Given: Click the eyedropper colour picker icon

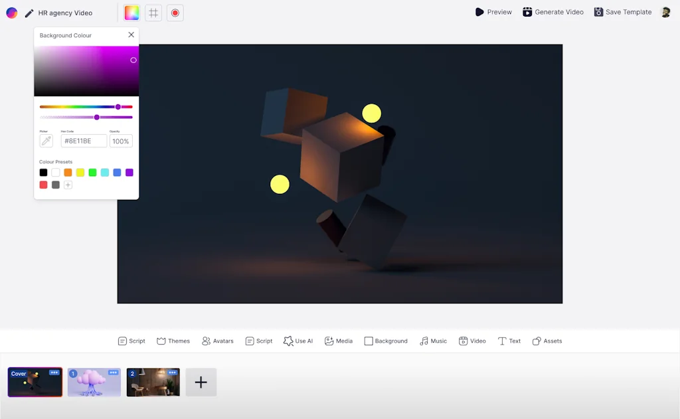Looking at the screenshot, I should [x=46, y=141].
